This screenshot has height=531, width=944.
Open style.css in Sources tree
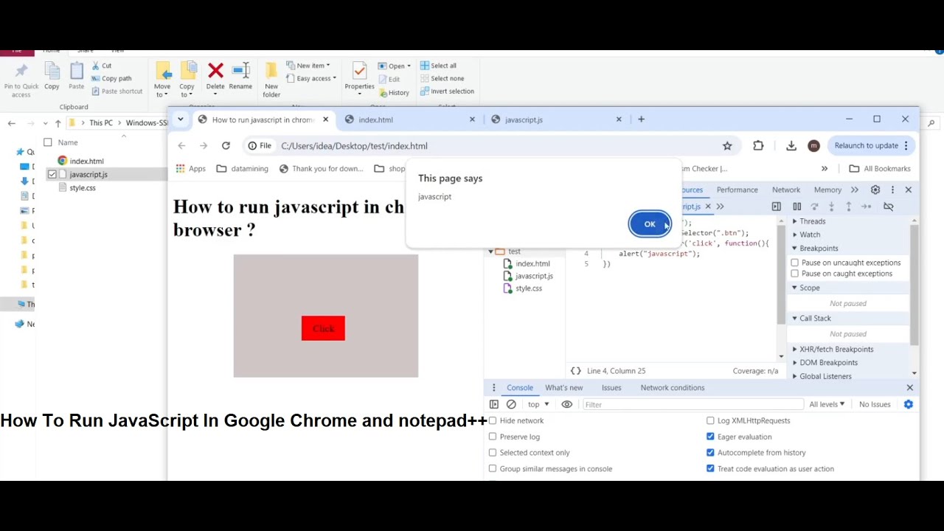[528, 288]
